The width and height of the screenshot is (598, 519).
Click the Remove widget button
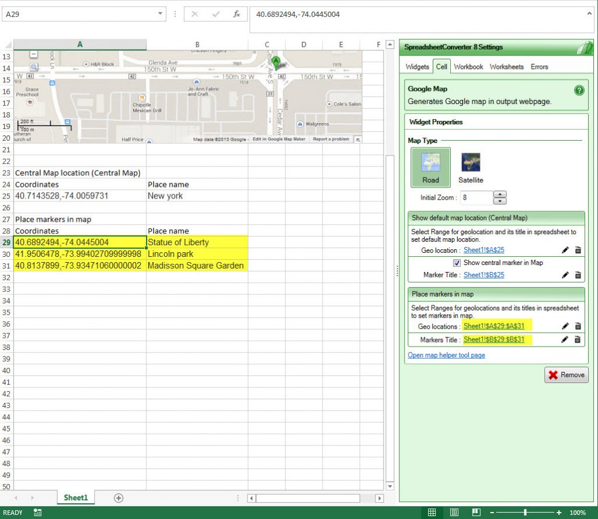pos(566,375)
